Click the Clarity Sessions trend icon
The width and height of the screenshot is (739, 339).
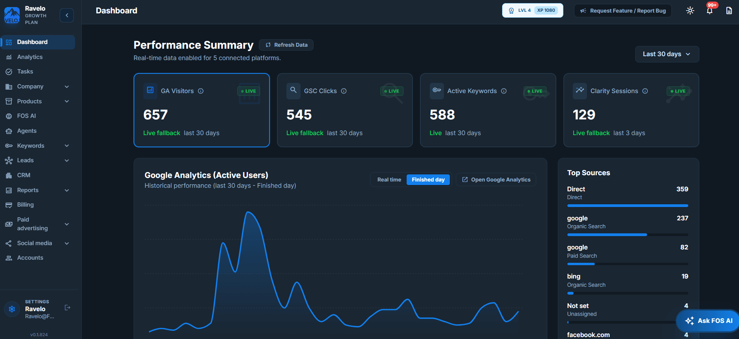point(580,90)
